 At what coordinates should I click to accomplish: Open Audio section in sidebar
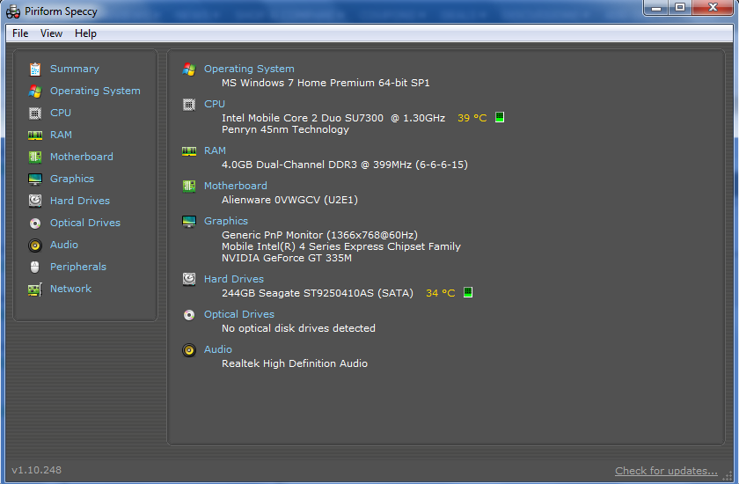64,245
